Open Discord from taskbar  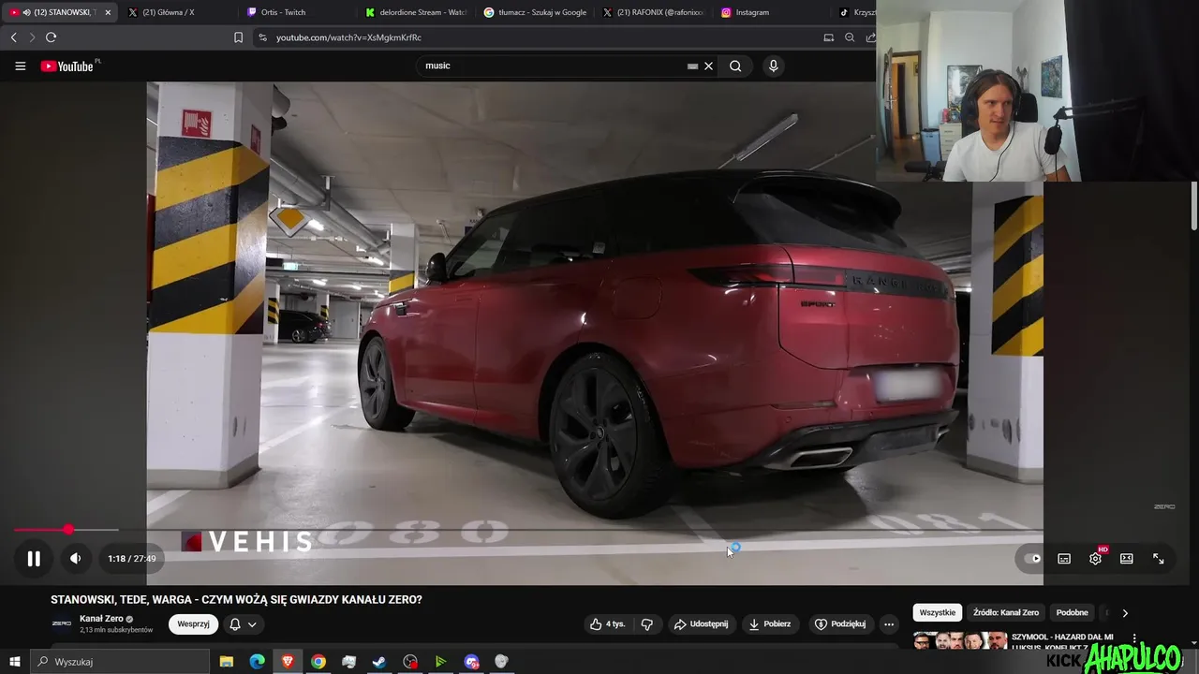pos(471,662)
